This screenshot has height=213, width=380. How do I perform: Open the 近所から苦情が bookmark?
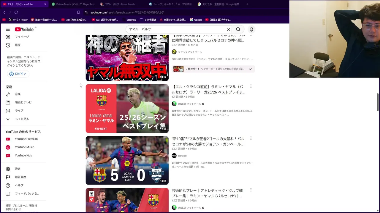(105, 20)
